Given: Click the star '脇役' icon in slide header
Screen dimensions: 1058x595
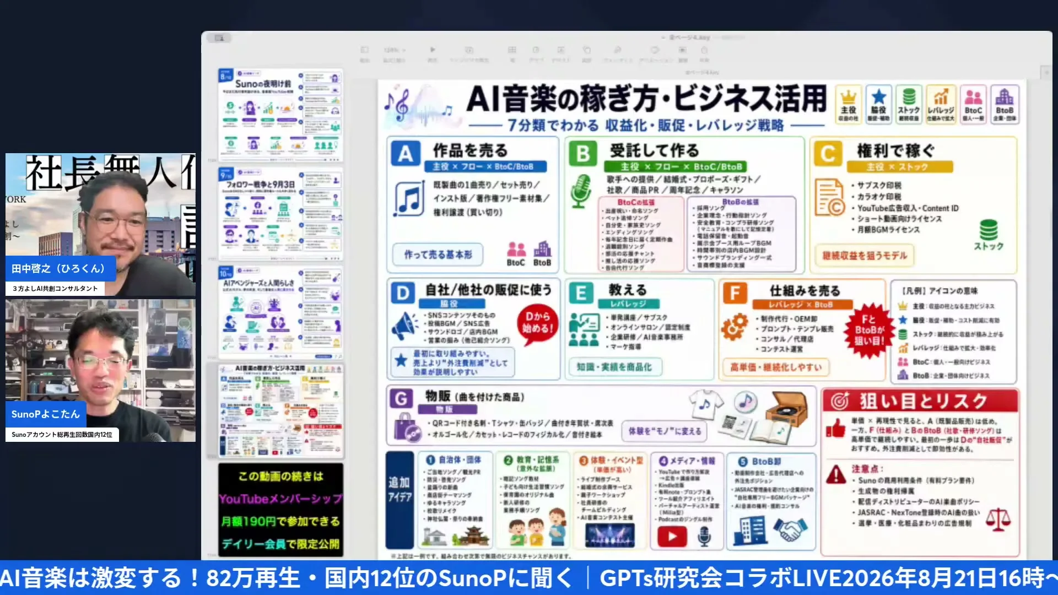Looking at the screenshot, I should click(879, 104).
